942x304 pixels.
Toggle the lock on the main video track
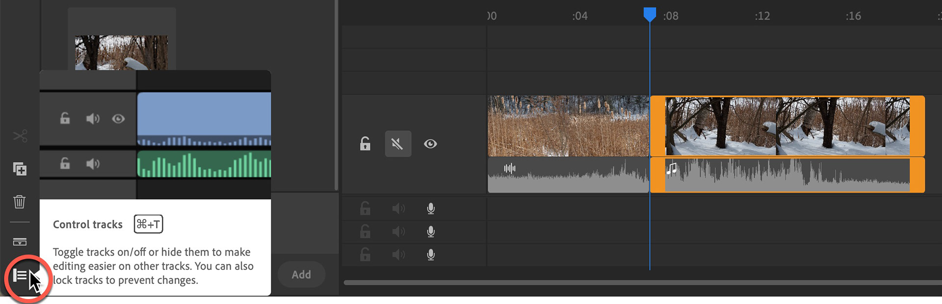click(365, 143)
